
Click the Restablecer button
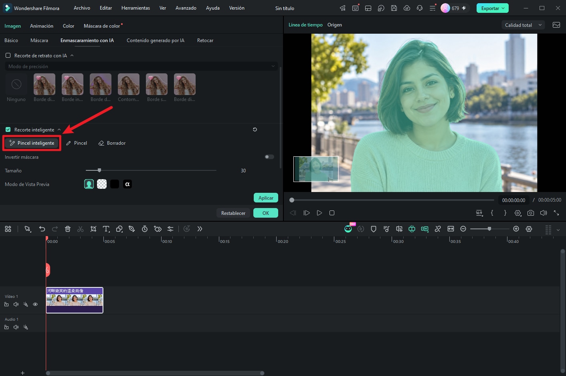233,213
